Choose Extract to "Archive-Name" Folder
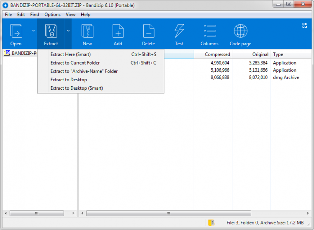314x230 pixels. pos(101,71)
